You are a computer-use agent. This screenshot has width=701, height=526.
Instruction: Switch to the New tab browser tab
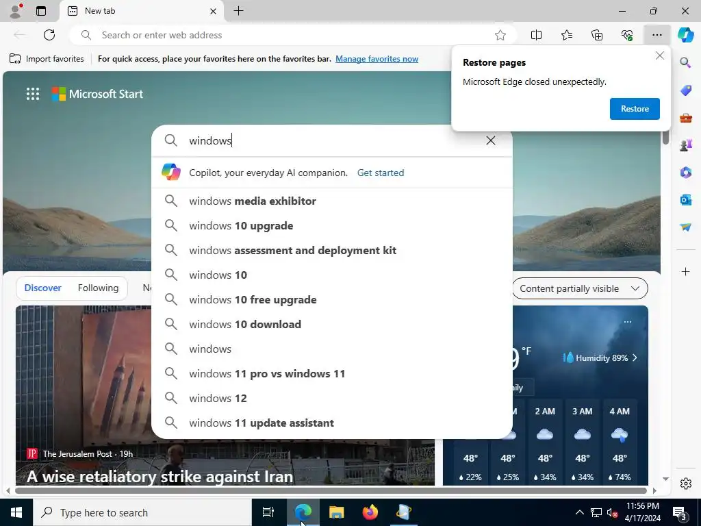pyautogui.click(x=141, y=11)
